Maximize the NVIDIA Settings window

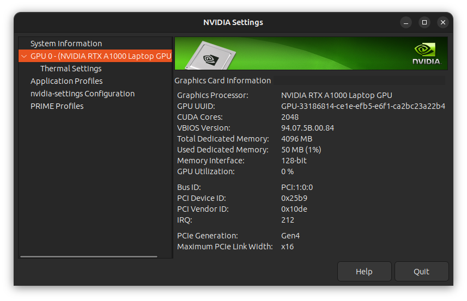pyautogui.click(x=424, y=23)
